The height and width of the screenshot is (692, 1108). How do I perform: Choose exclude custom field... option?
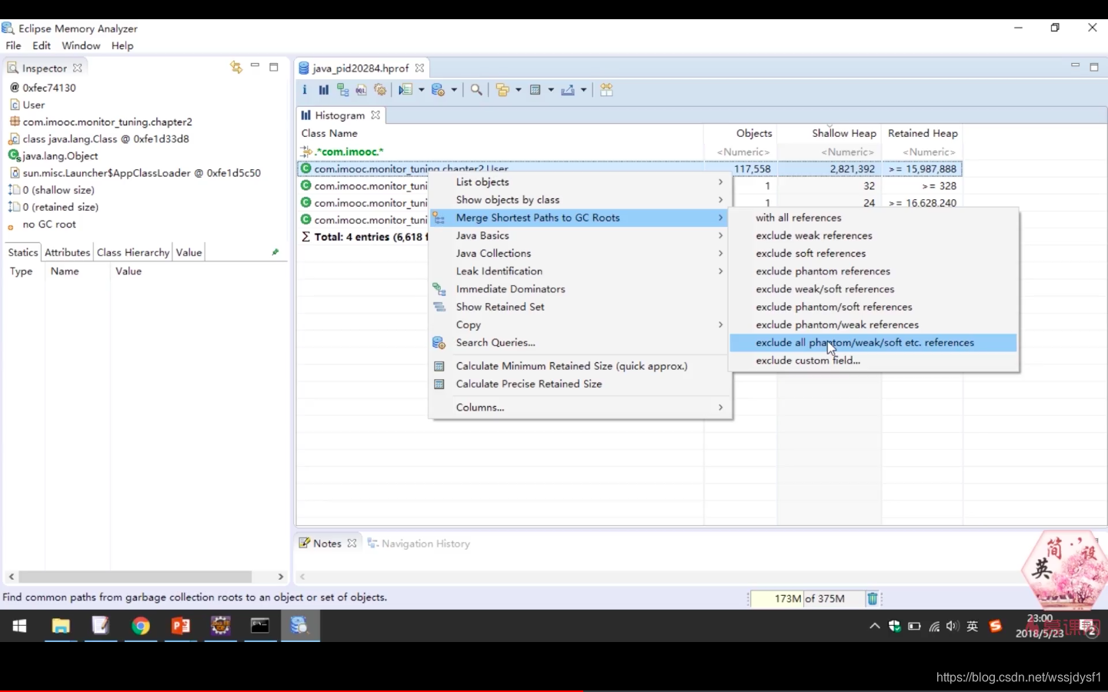click(873, 361)
